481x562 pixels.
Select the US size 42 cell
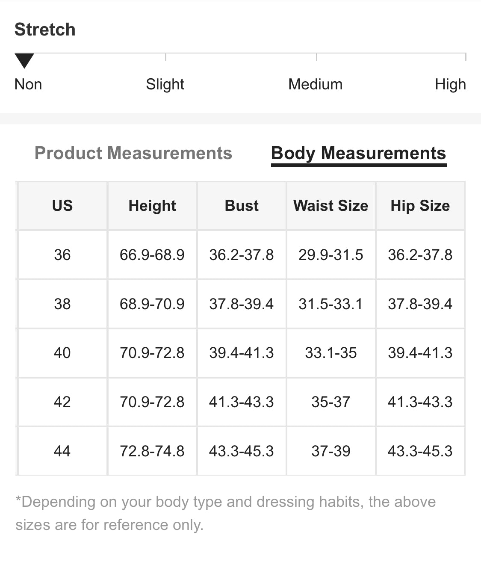(x=62, y=402)
